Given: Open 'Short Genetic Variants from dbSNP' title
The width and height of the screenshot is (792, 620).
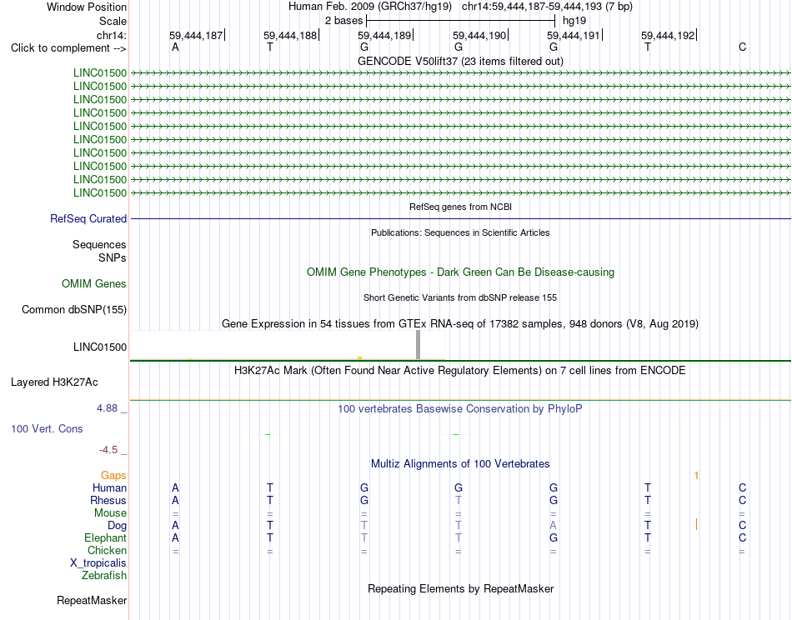Looking at the screenshot, I should pos(460,297).
